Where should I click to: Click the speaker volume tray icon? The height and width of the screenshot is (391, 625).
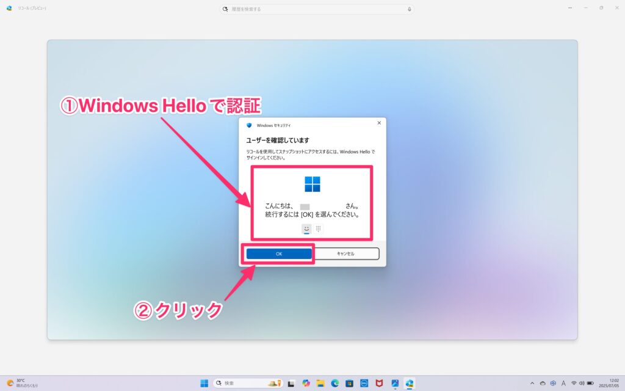click(582, 384)
